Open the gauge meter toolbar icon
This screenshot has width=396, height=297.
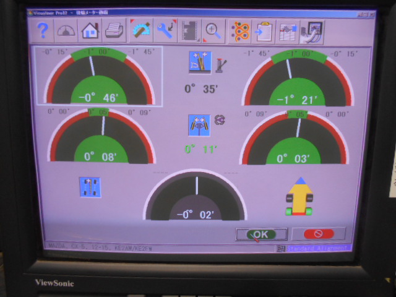tap(66, 31)
